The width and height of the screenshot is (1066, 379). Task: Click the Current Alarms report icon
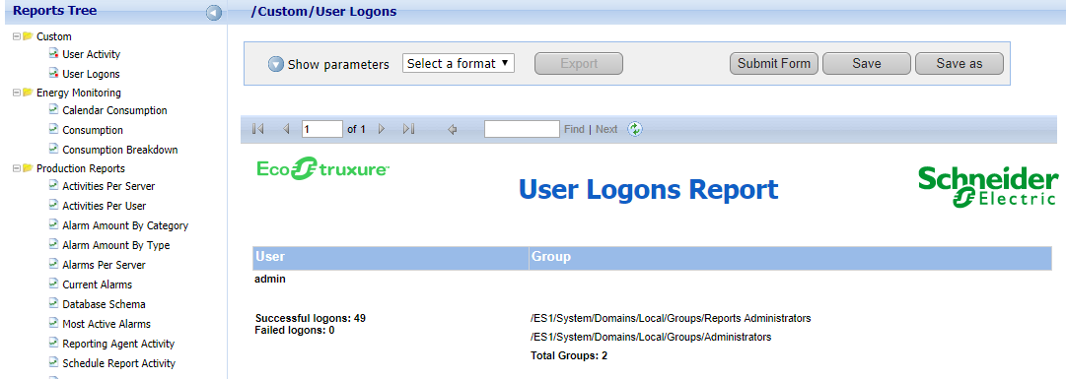(x=53, y=284)
